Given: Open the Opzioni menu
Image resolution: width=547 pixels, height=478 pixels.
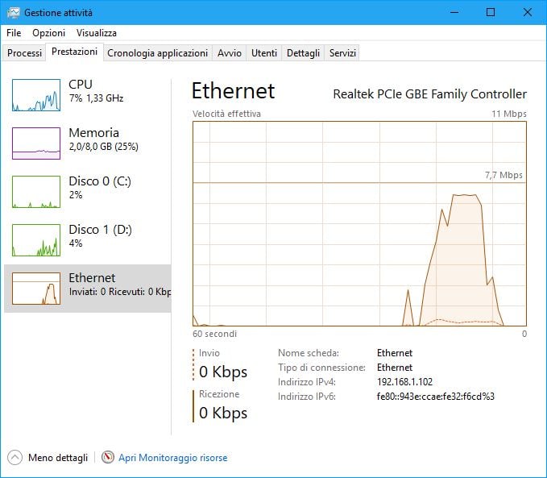Looking at the screenshot, I should click(x=48, y=33).
